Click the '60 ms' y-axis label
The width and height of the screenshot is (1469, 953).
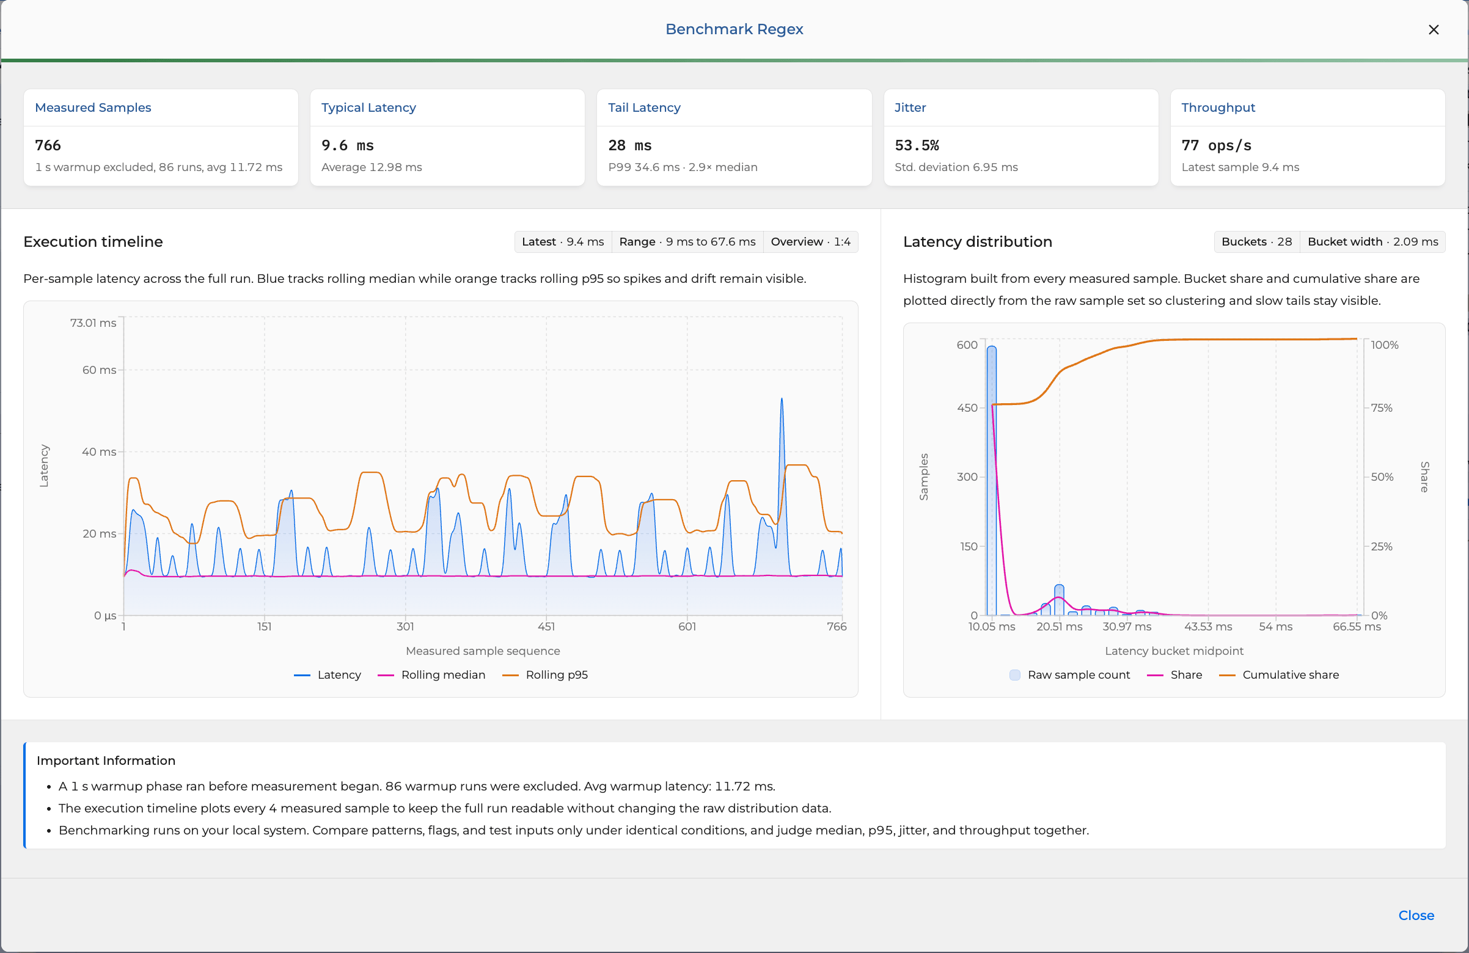(x=100, y=370)
